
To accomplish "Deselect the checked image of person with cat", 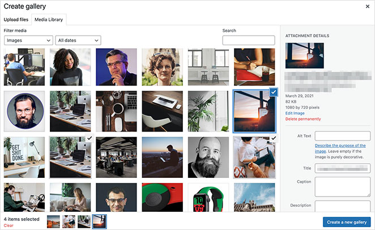I will pos(273,138).
